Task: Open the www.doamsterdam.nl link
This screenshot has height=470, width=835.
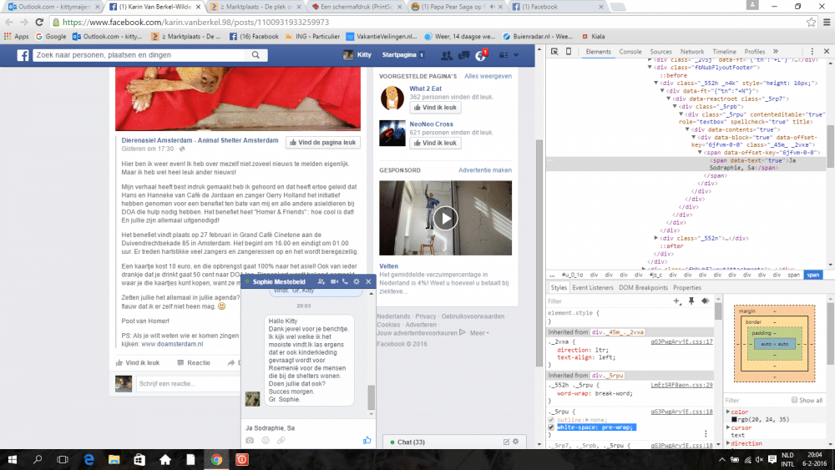Action: (x=172, y=345)
